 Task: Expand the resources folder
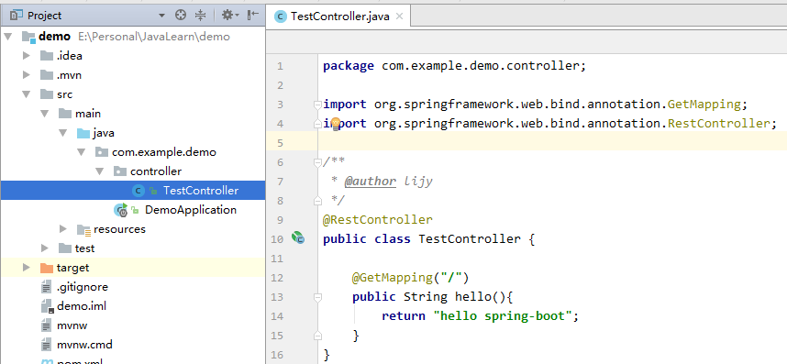[x=62, y=229]
